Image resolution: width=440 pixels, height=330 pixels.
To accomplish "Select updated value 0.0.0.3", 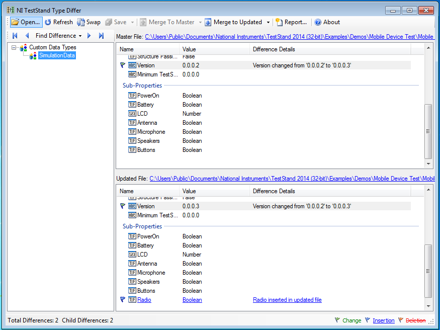I will point(191,206).
